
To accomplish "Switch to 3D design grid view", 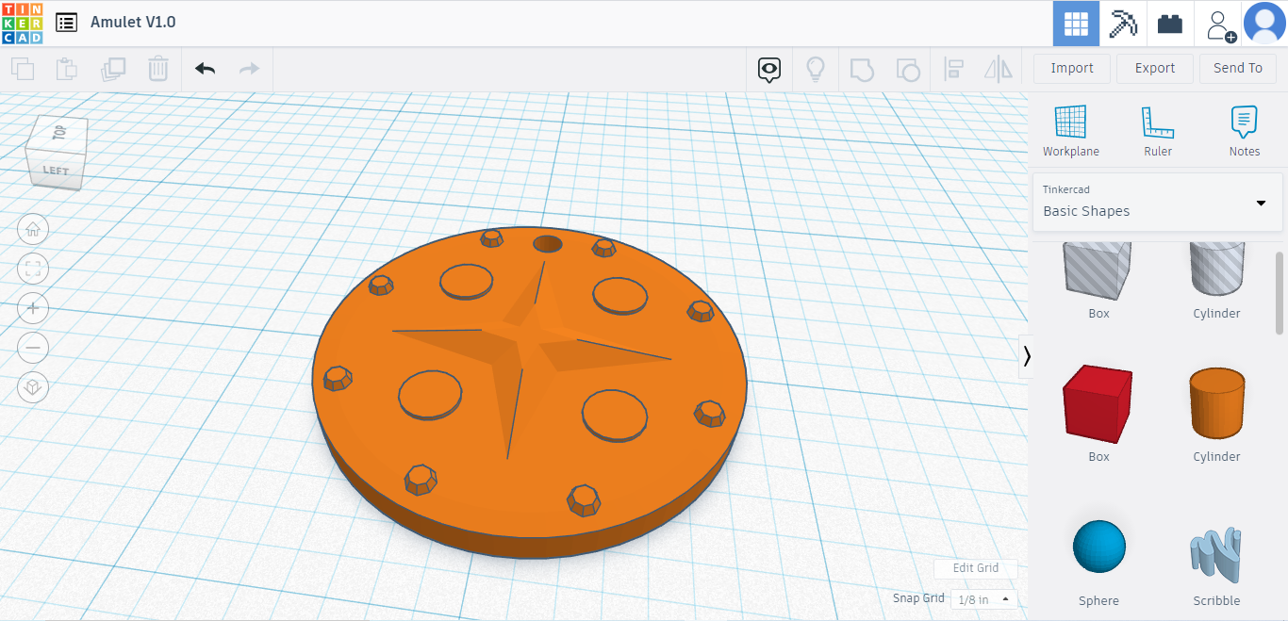I will [x=1076, y=24].
